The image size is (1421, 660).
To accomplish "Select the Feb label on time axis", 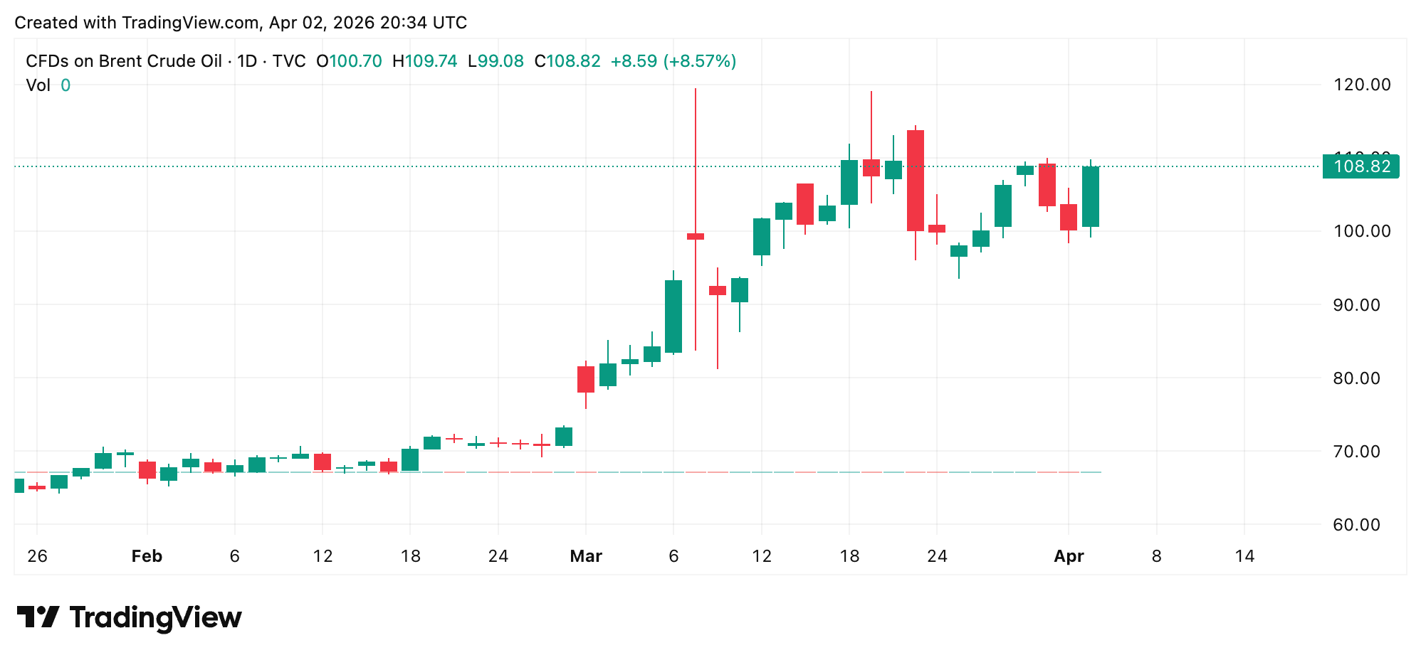I will [x=147, y=556].
